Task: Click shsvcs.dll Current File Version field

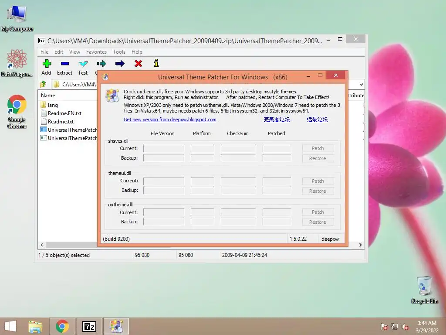Action: pos(164,148)
